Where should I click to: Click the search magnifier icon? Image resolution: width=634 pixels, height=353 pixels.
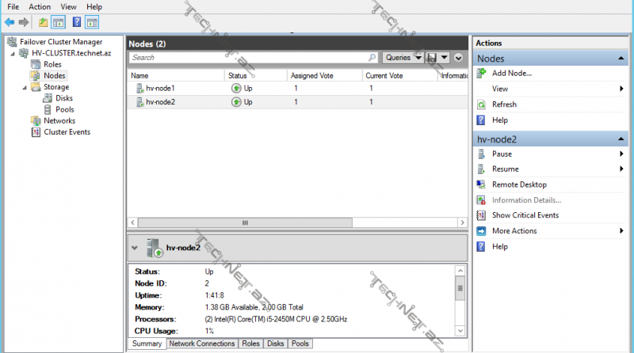coord(372,57)
